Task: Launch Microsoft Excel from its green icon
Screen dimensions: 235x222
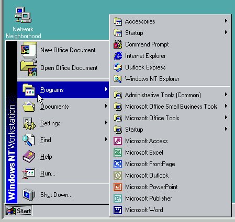Action: coord(118,153)
